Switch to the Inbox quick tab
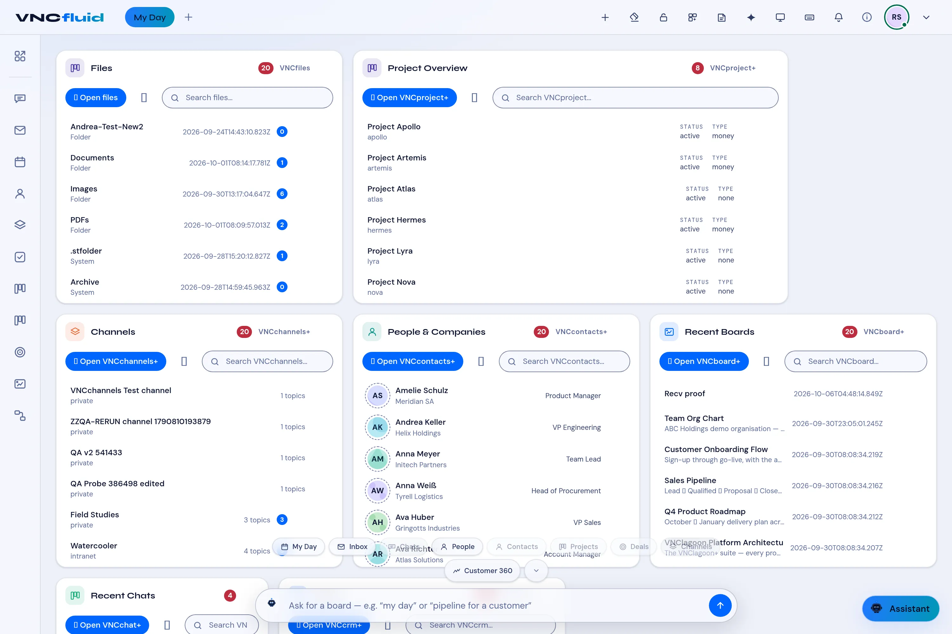Viewport: 952px width, 634px height. point(353,547)
